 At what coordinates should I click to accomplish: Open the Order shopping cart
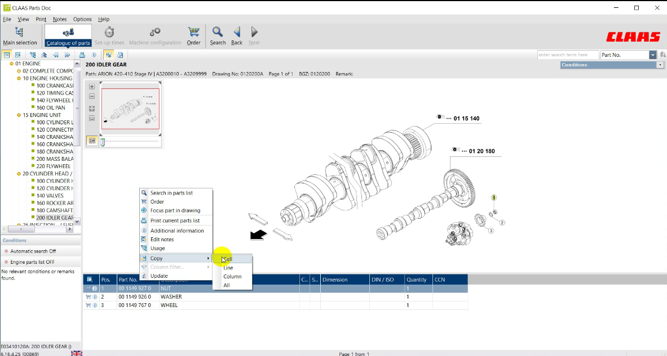tap(193, 35)
